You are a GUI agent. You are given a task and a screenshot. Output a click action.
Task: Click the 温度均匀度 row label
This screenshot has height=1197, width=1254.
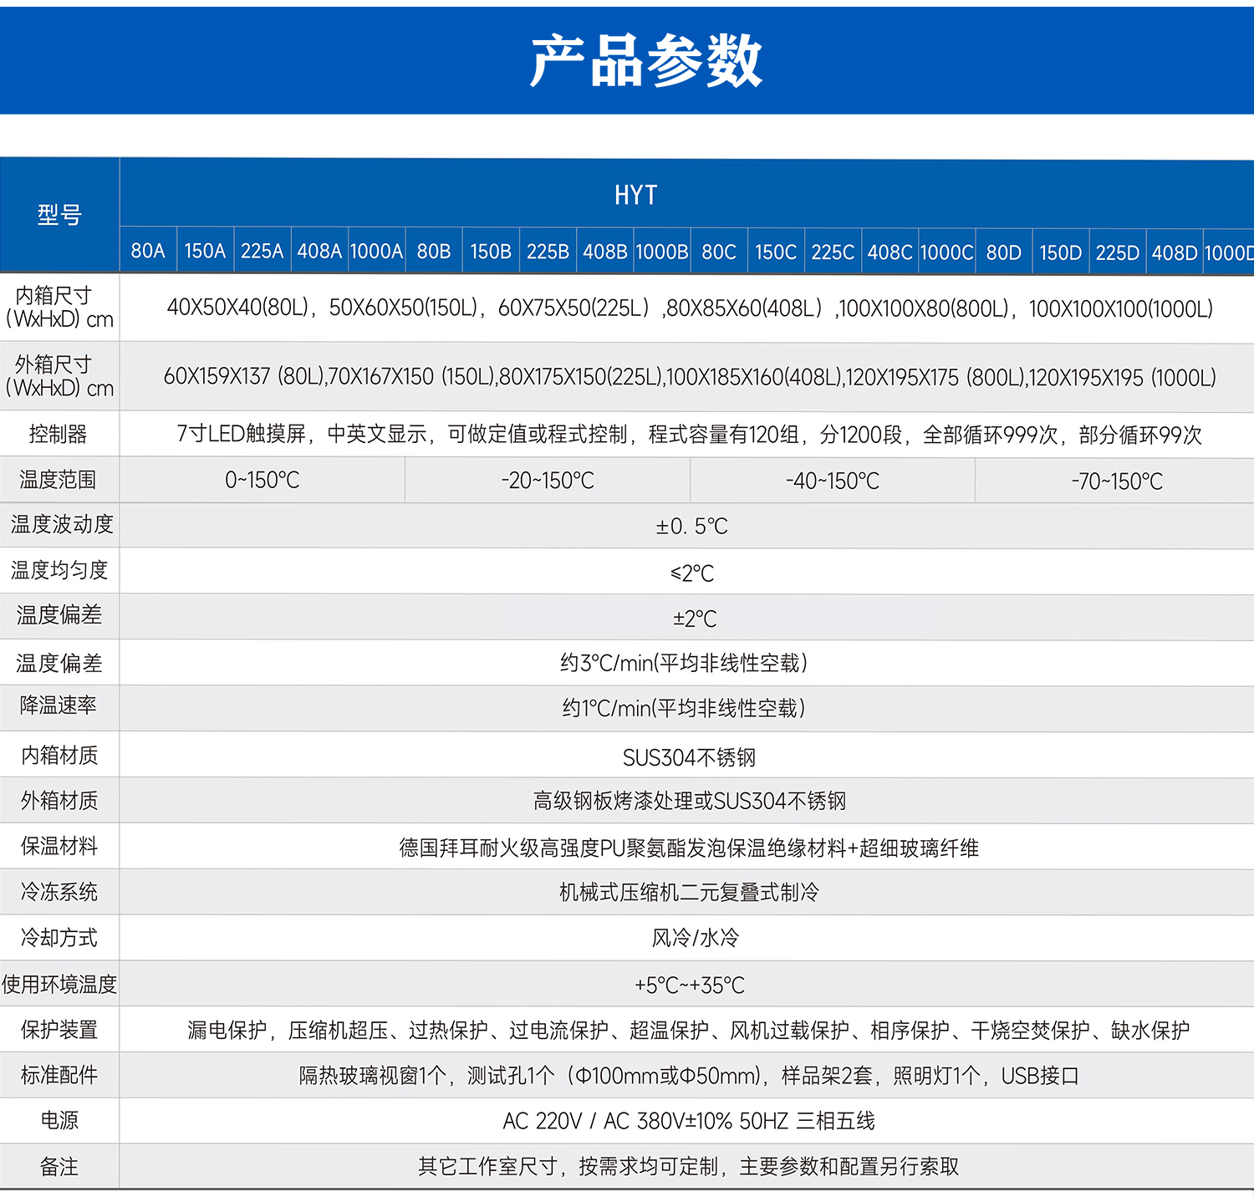tap(59, 571)
